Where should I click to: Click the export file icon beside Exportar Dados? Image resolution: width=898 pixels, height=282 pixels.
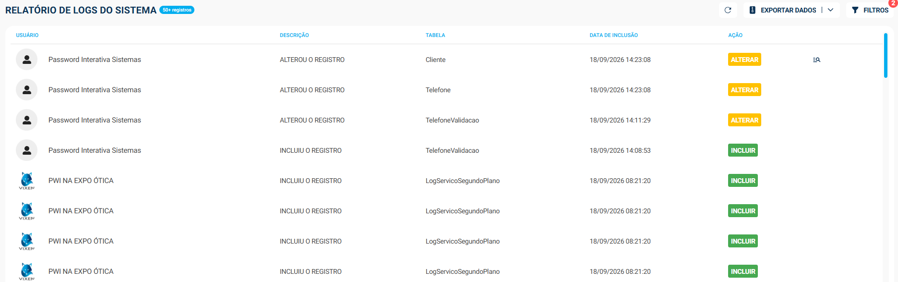coord(753,10)
